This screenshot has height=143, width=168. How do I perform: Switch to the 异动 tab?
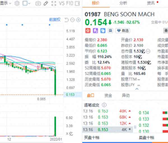point(126,95)
